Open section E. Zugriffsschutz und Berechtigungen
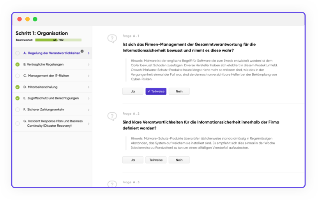Screen dimensions: 318x200 click(x=52, y=98)
